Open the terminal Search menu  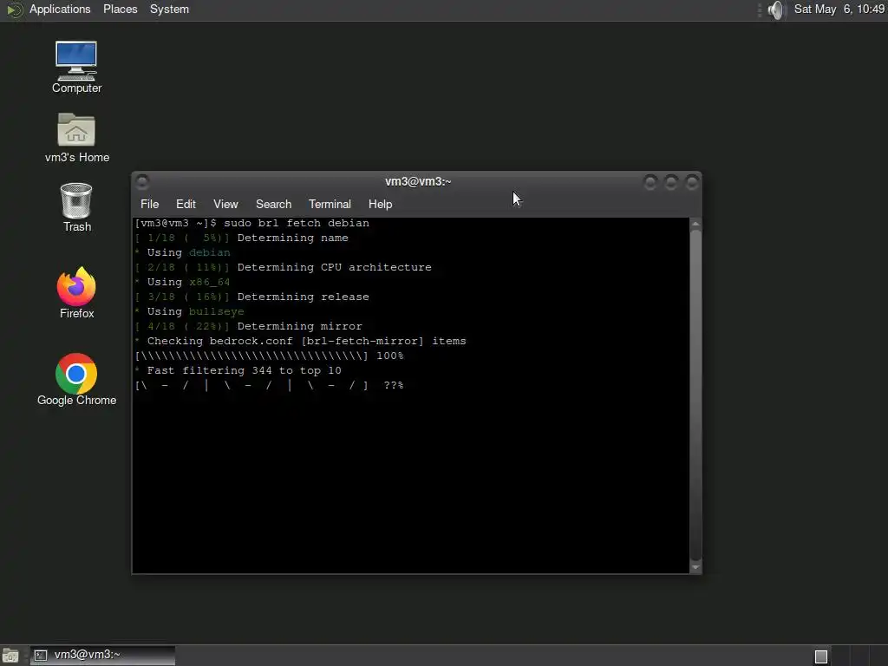(273, 205)
